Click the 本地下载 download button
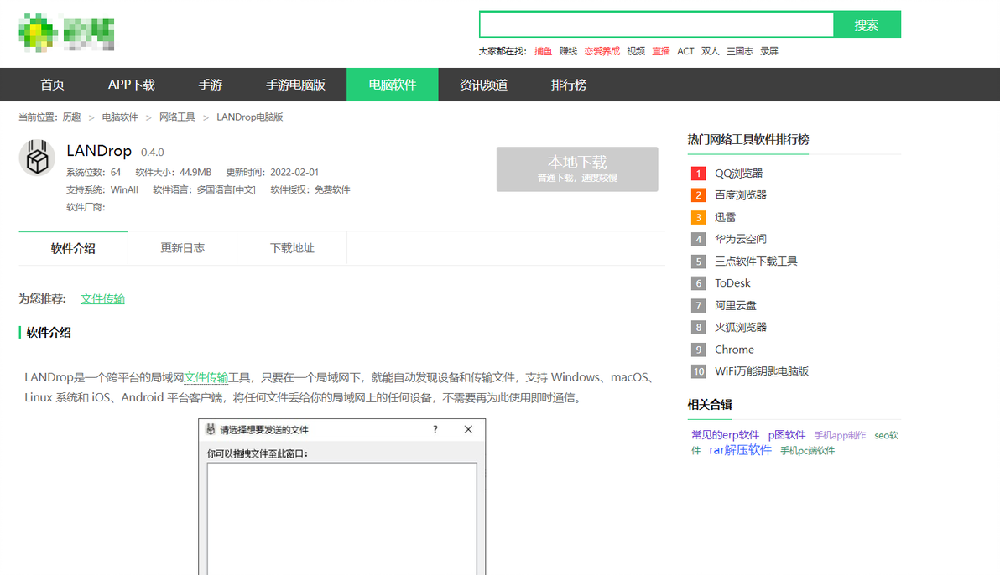Screen dimensions: 1000x575 (x=577, y=169)
